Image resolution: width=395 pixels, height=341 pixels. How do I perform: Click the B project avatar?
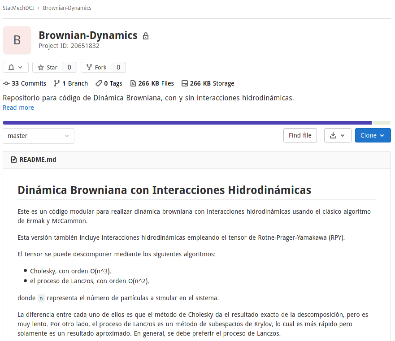click(x=17, y=40)
